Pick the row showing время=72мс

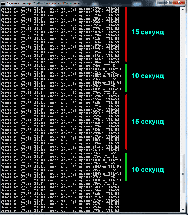[x=59, y=170]
